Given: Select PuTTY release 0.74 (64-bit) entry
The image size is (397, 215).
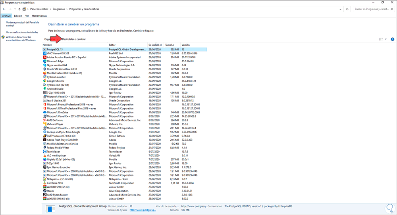Looking at the screenshot, I should 125,136.
